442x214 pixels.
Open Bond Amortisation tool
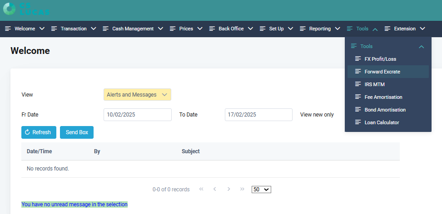click(385, 110)
